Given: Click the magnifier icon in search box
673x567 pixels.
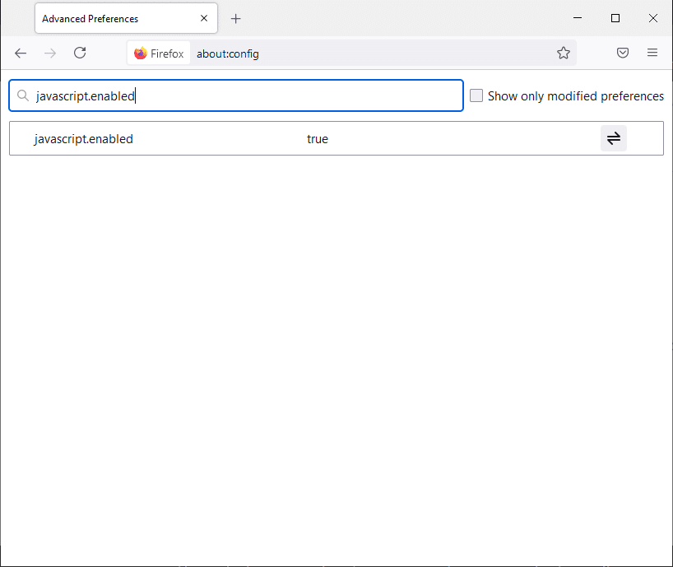Looking at the screenshot, I should (x=23, y=96).
